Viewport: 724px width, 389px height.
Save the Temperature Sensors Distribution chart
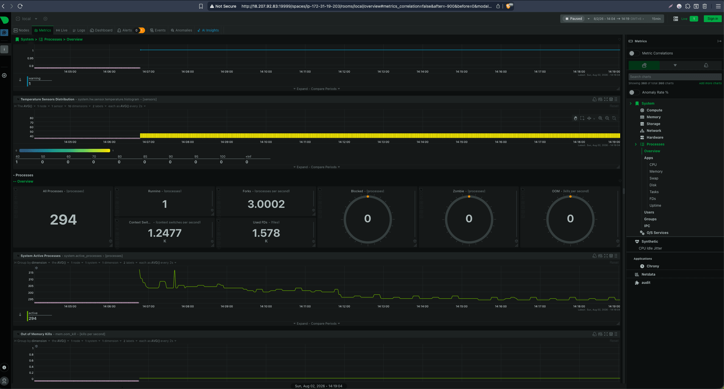(x=611, y=99)
